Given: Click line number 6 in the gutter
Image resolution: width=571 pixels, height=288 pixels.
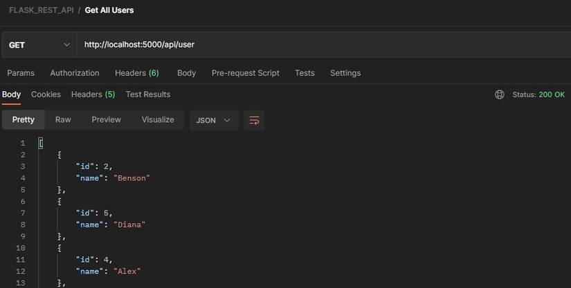Looking at the screenshot, I should 23,202.
